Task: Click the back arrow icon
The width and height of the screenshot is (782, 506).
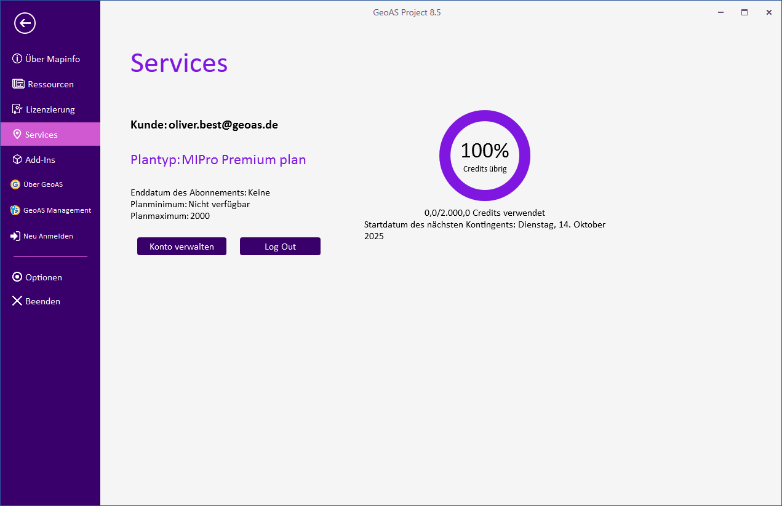Action: tap(25, 23)
